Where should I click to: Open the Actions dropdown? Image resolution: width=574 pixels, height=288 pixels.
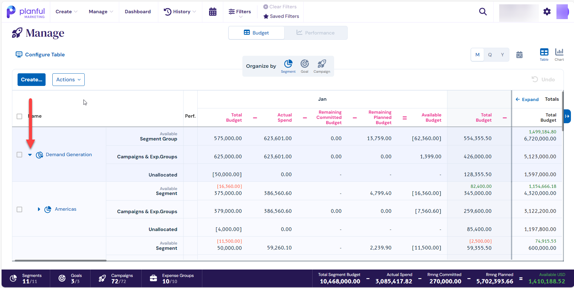coord(68,79)
